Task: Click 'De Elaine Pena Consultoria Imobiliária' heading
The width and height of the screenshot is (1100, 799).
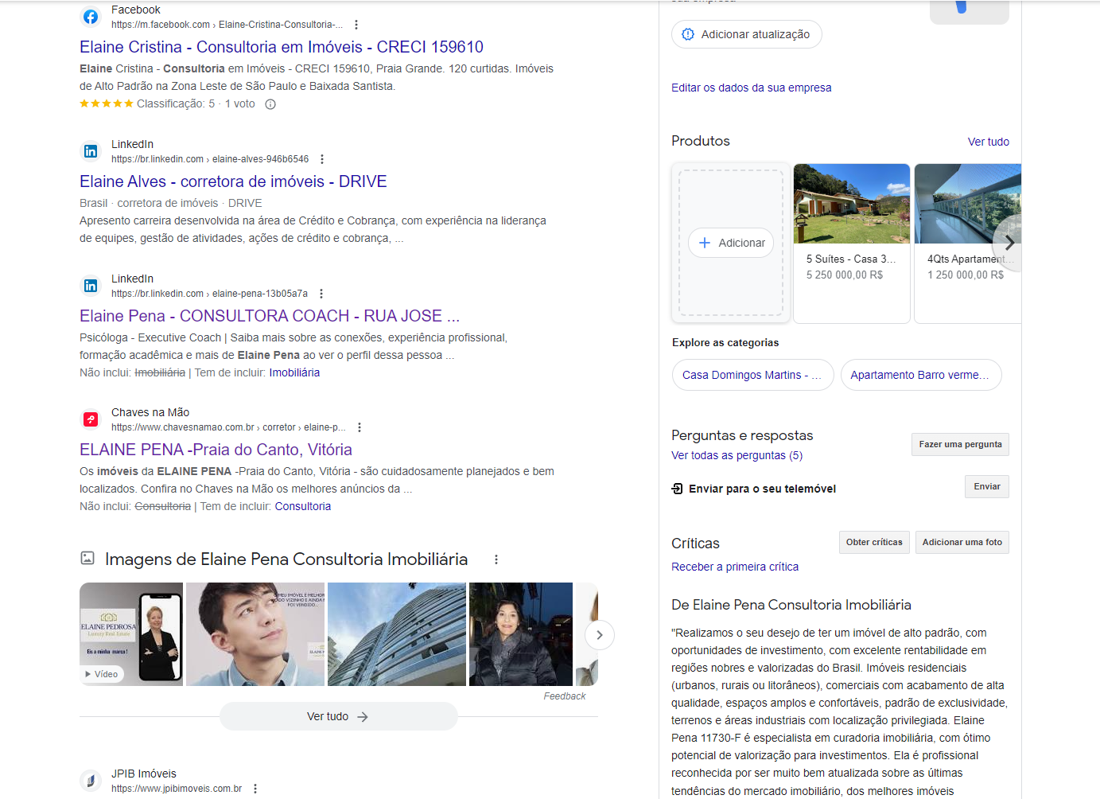Action: (791, 605)
